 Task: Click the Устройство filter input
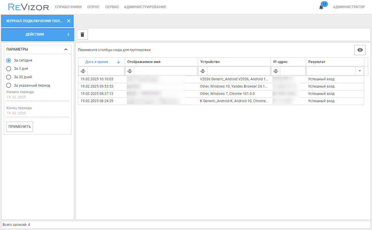coord(239,71)
